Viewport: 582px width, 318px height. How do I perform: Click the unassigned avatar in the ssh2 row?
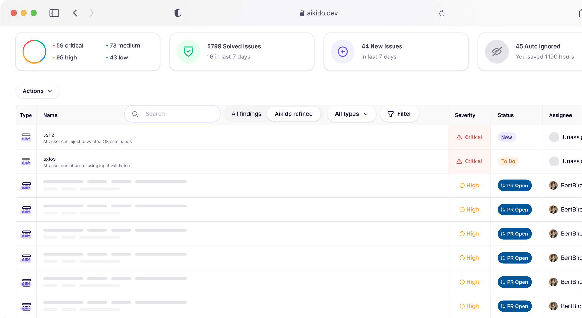pyautogui.click(x=554, y=137)
